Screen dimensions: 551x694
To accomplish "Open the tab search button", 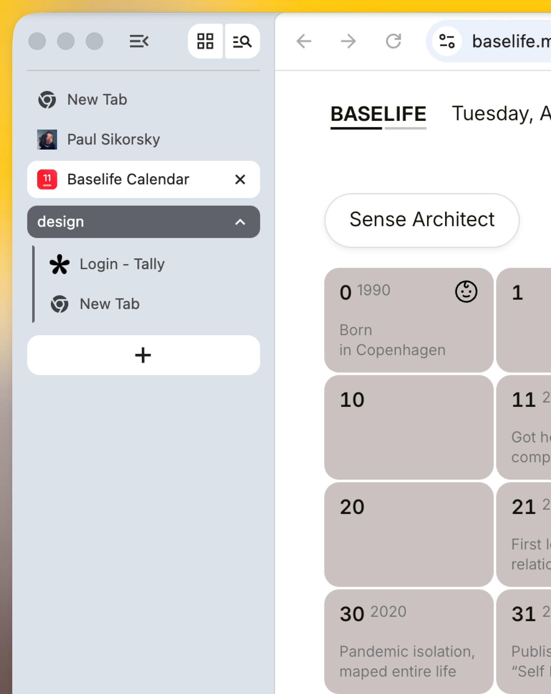I will point(242,41).
